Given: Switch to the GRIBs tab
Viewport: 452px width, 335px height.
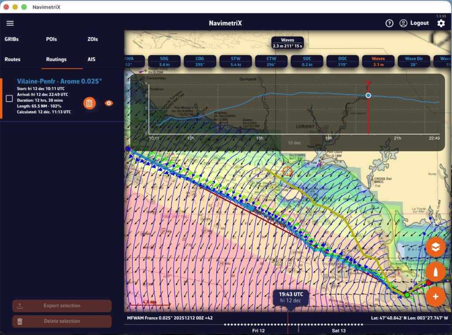Looking at the screenshot, I should [12, 39].
